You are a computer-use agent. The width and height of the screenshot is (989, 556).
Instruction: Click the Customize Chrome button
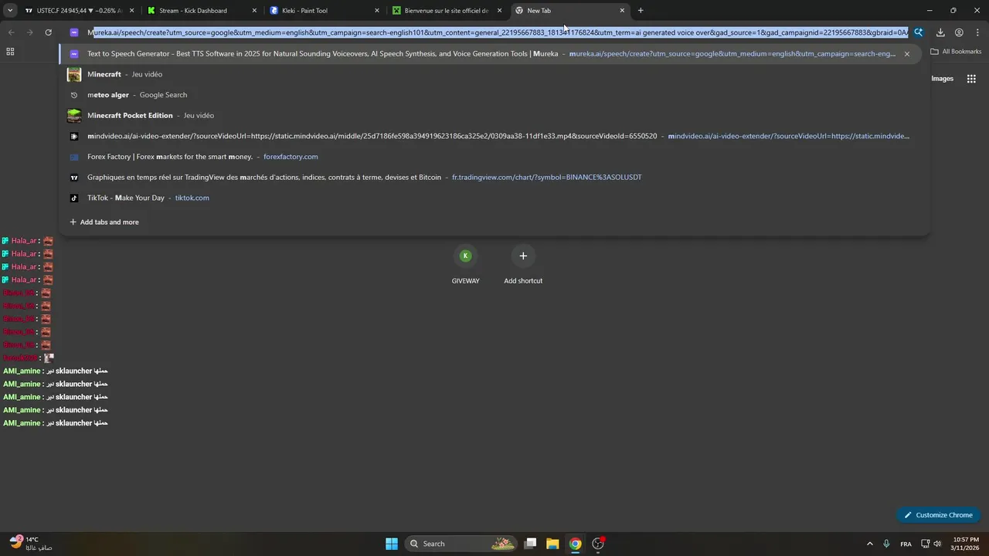click(938, 515)
